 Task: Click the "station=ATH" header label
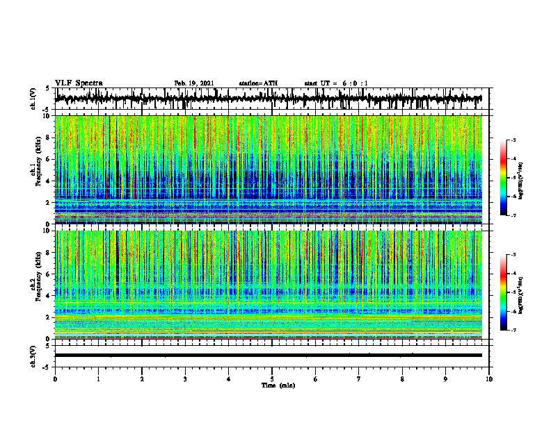(258, 83)
